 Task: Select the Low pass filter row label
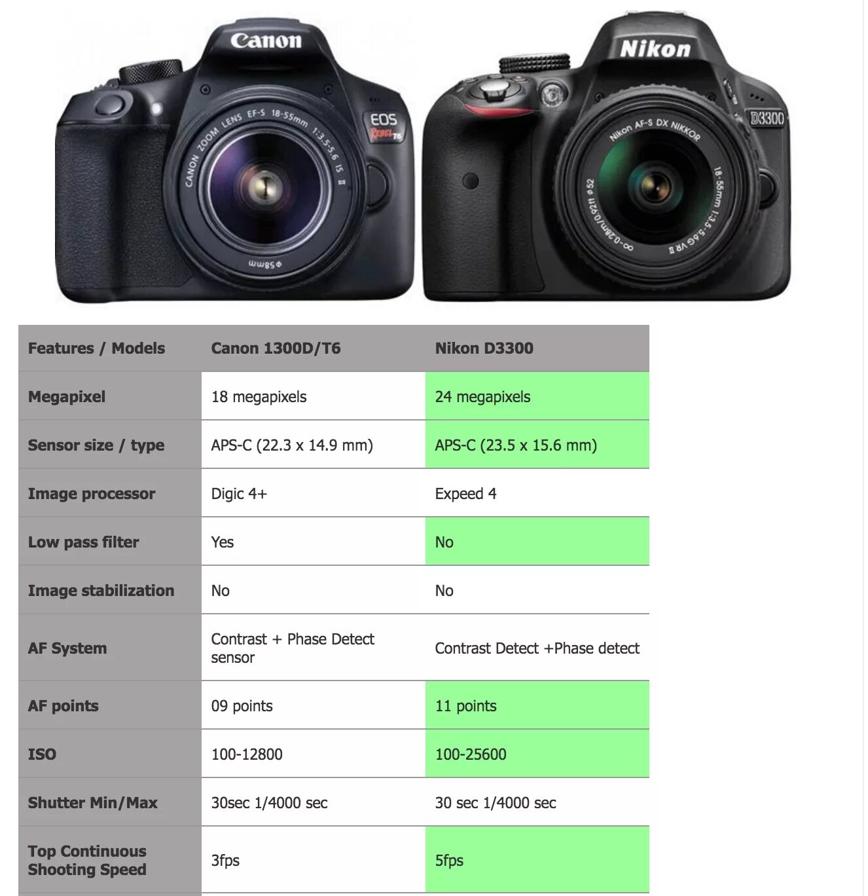pyautogui.click(x=110, y=542)
